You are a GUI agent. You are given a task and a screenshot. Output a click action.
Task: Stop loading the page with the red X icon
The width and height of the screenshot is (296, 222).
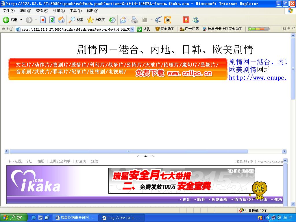click(43, 20)
